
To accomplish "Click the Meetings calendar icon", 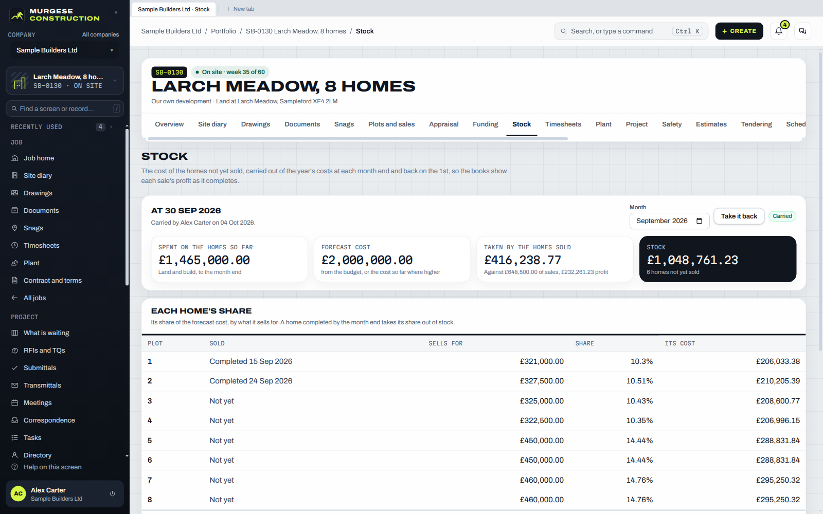I will pyautogui.click(x=15, y=403).
